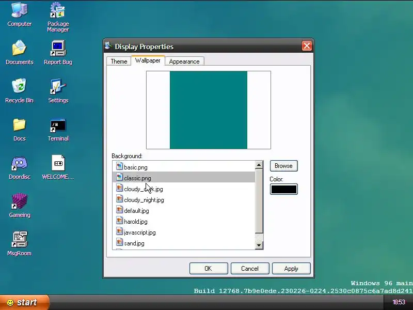
Task: Select the MsgRoom desktop icon
Action: coord(19,244)
